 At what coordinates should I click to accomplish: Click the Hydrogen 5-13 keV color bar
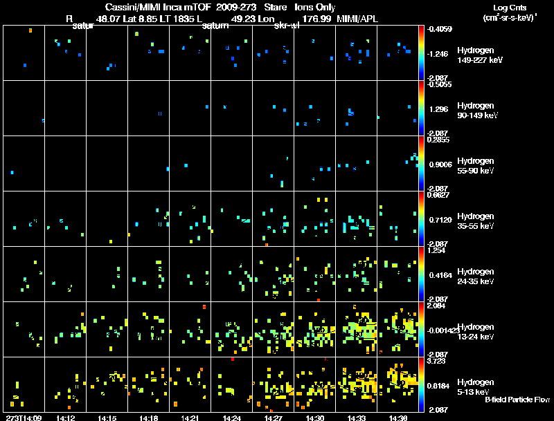pos(421,384)
